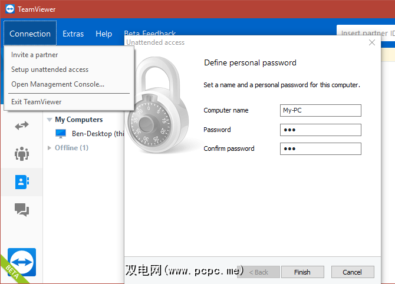Image resolution: width=395 pixels, height=284 pixels.
Task: Close the Unattended access dialog
Action: pos(372,42)
